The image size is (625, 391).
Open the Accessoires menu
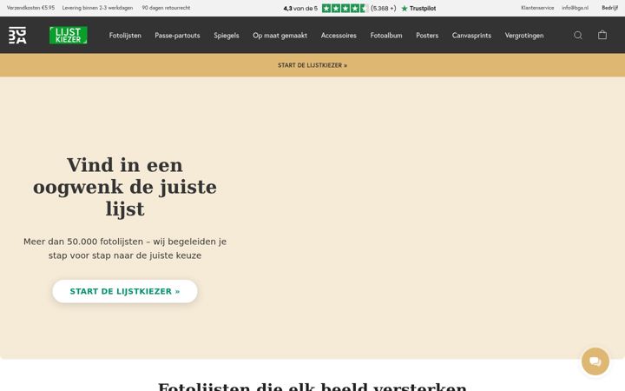click(x=339, y=36)
